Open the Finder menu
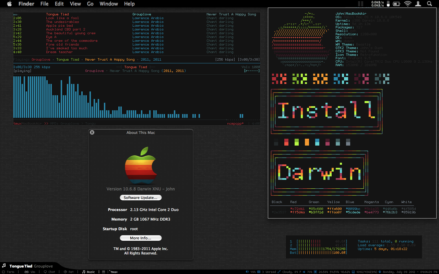439x274 pixels. point(26,4)
